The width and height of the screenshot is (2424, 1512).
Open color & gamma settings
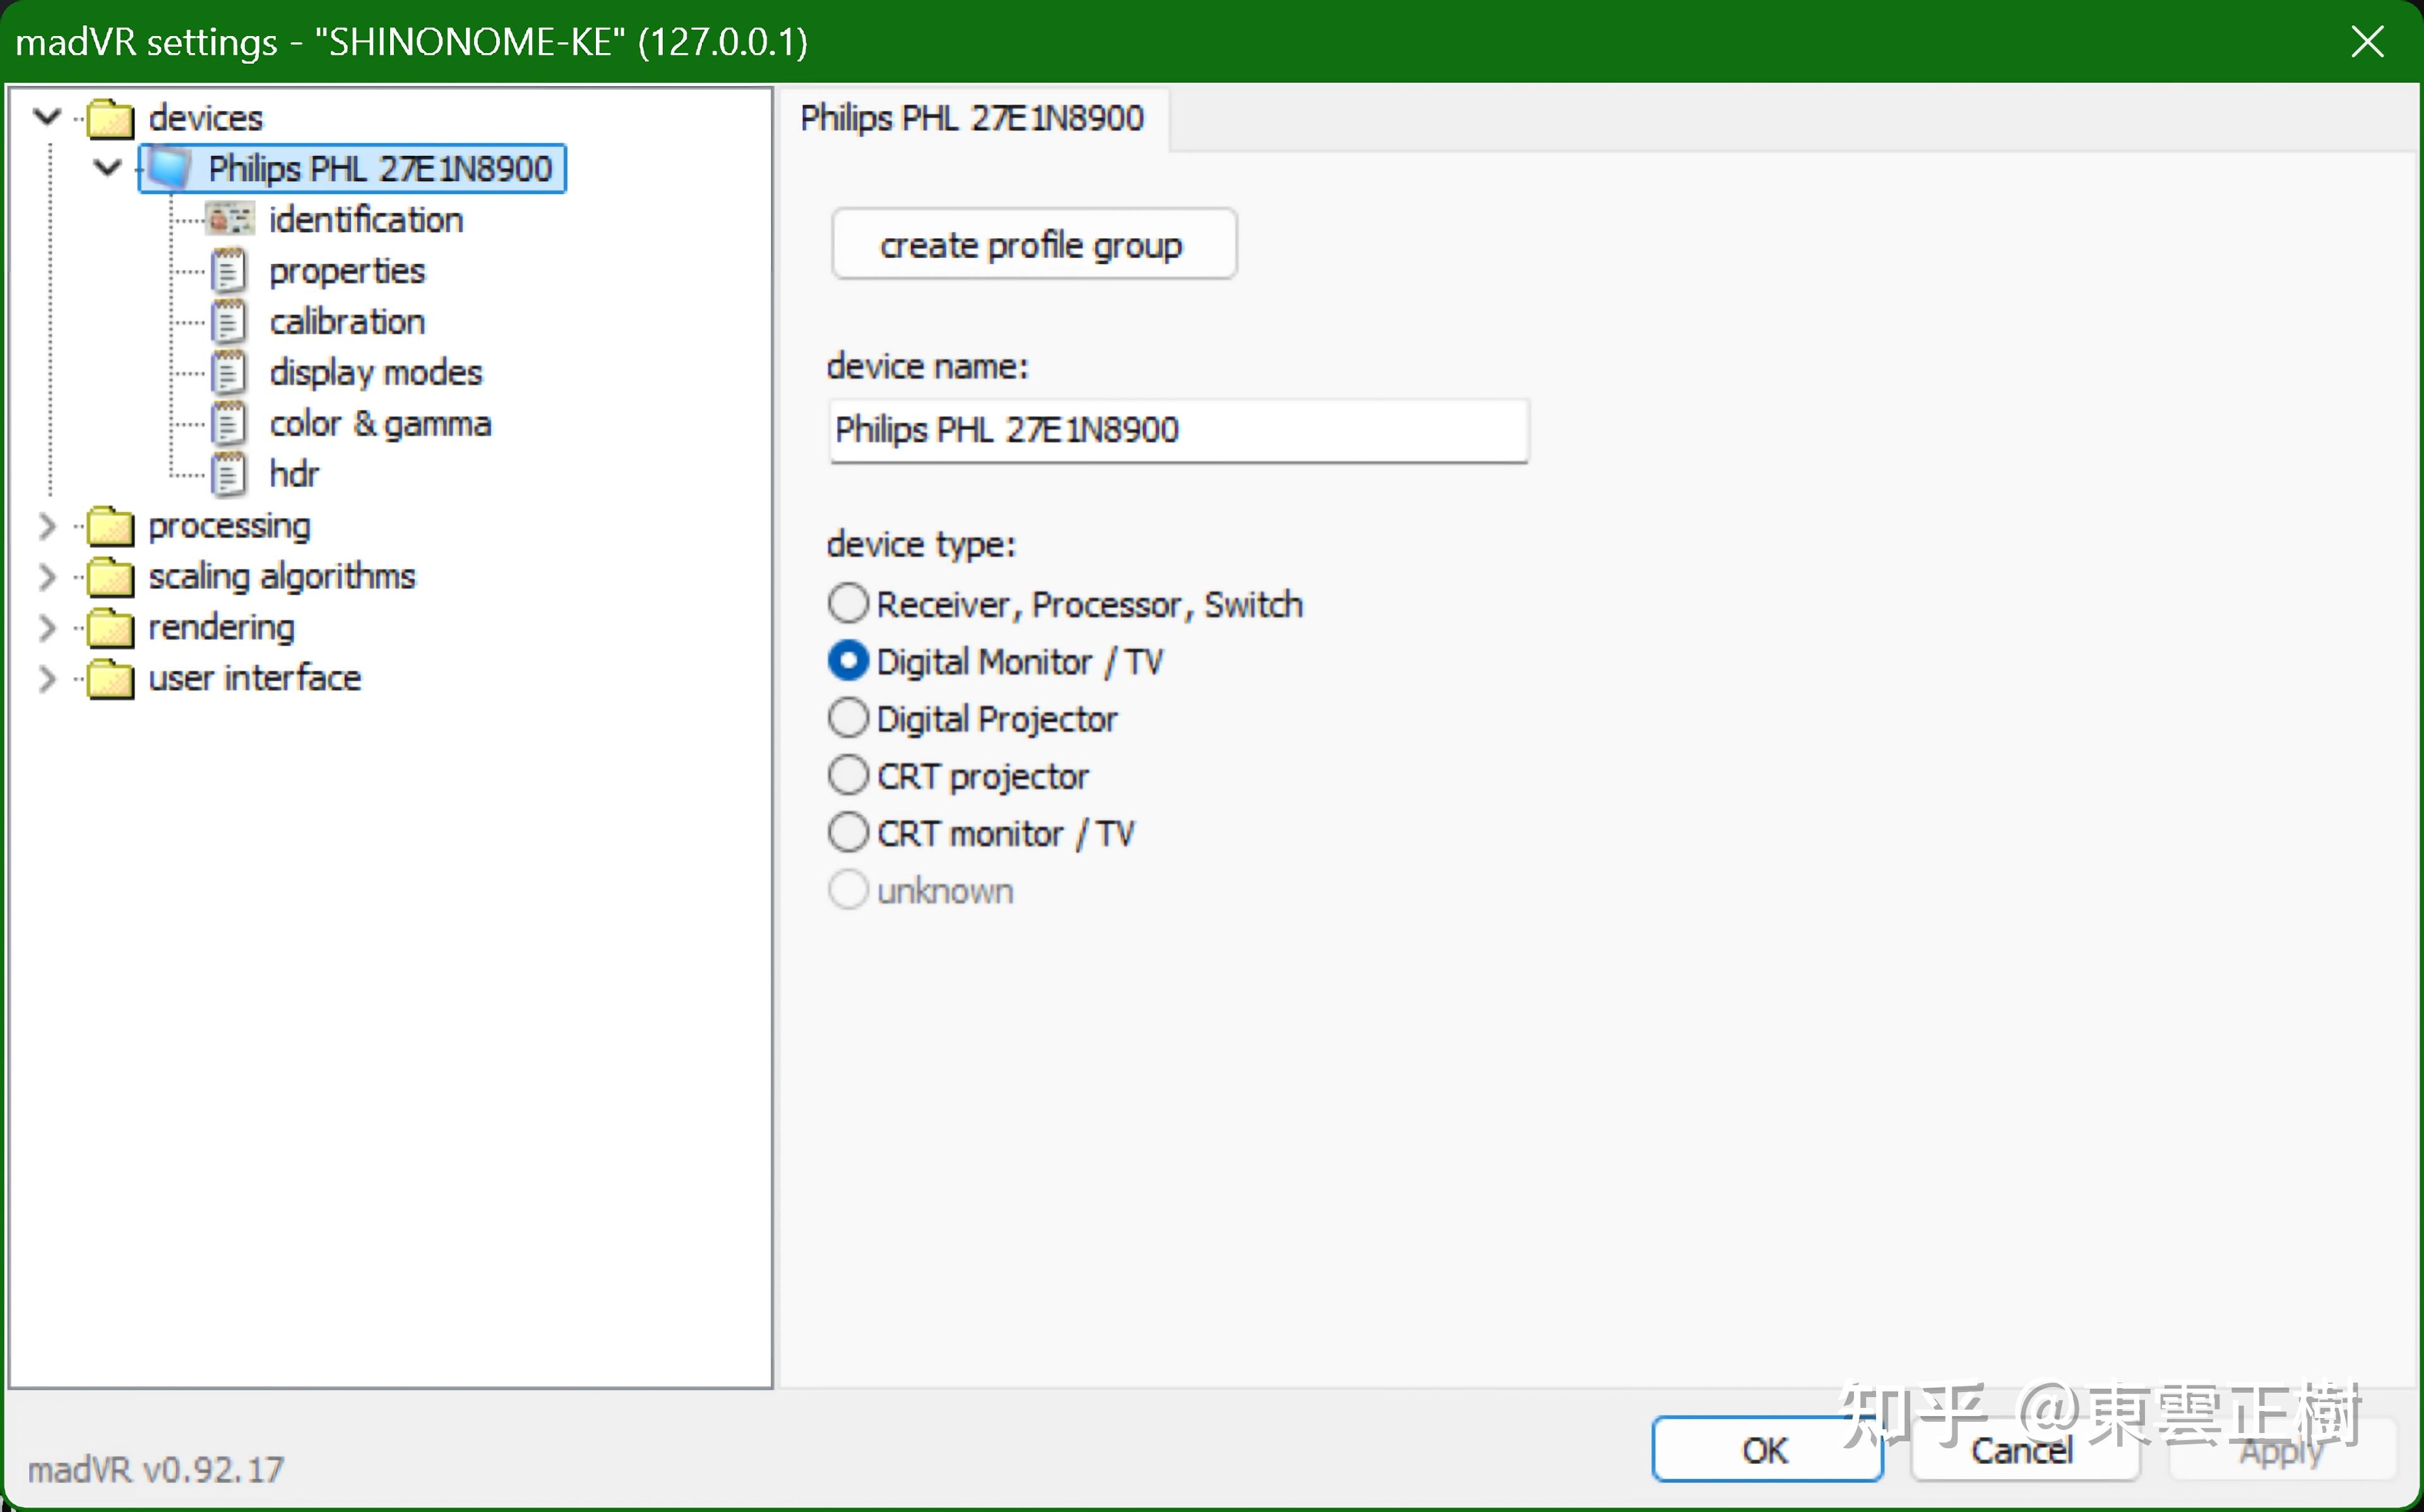tap(380, 424)
